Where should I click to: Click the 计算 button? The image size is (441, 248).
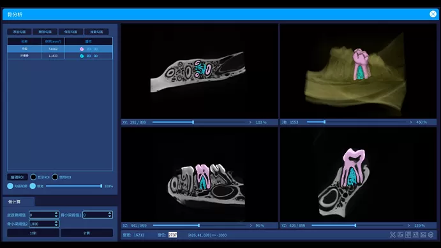point(87,233)
